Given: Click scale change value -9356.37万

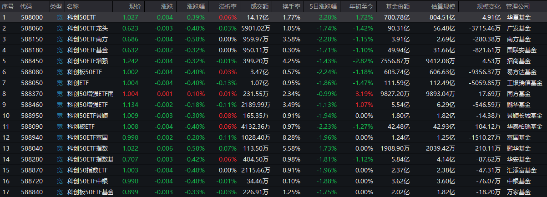Looking at the screenshot, I should pyautogui.click(x=484, y=72).
